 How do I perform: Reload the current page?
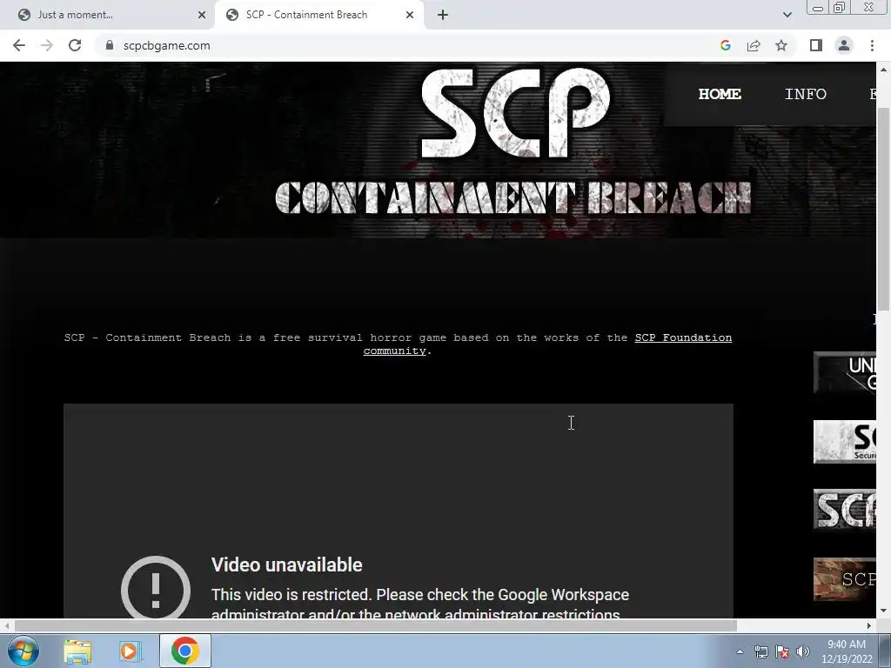(75, 45)
